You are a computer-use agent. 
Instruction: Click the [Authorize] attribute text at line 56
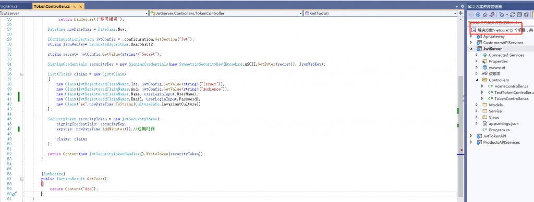(x=53, y=174)
